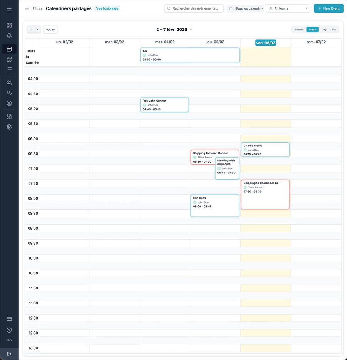This screenshot has width=347, height=360.
Task: Open the Filtres menu
Action: [x=37, y=8]
